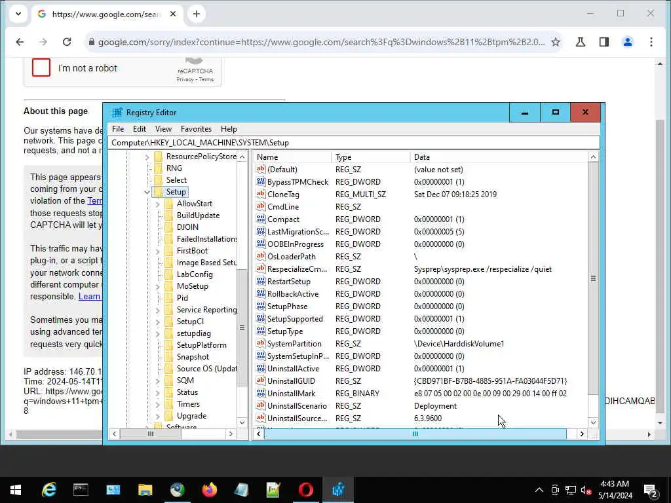This screenshot has width=671, height=503.
Task: Expand the SetupCI key
Action: click(157, 322)
